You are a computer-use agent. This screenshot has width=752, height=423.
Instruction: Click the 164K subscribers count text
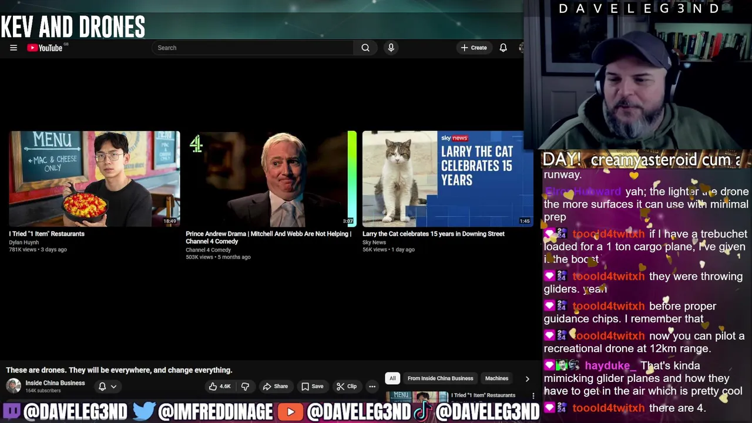coord(43,391)
